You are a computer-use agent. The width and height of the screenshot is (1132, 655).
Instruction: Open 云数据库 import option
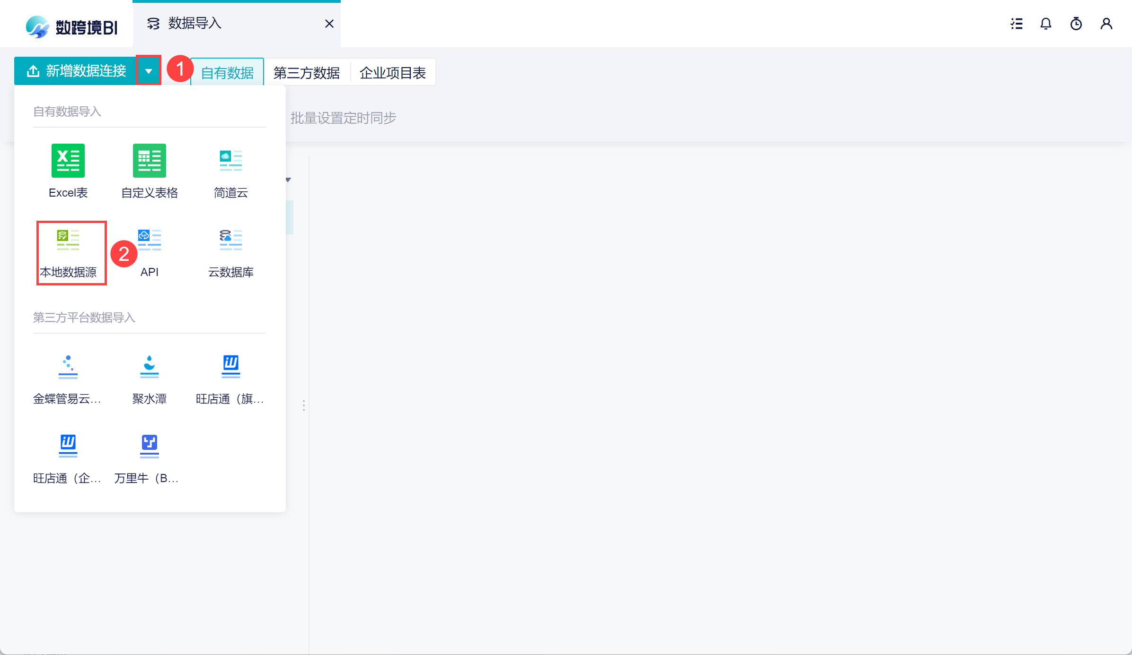(x=230, y=241)
